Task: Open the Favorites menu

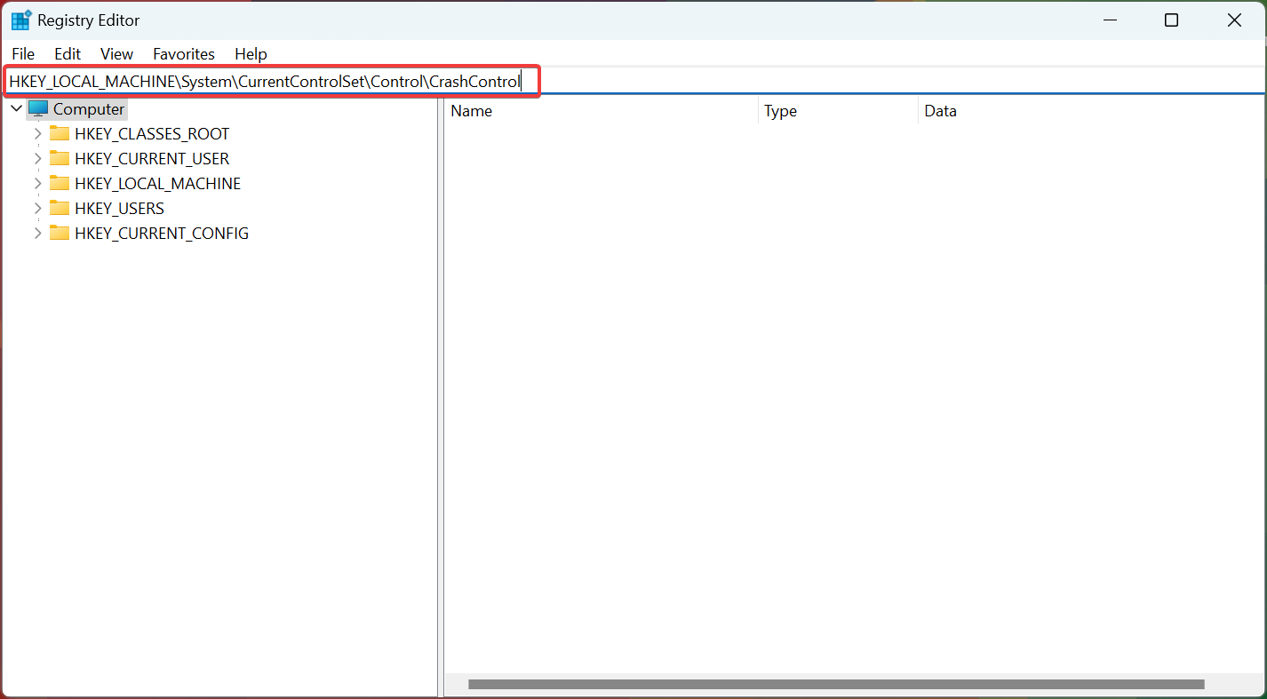Action: (184, 54)
